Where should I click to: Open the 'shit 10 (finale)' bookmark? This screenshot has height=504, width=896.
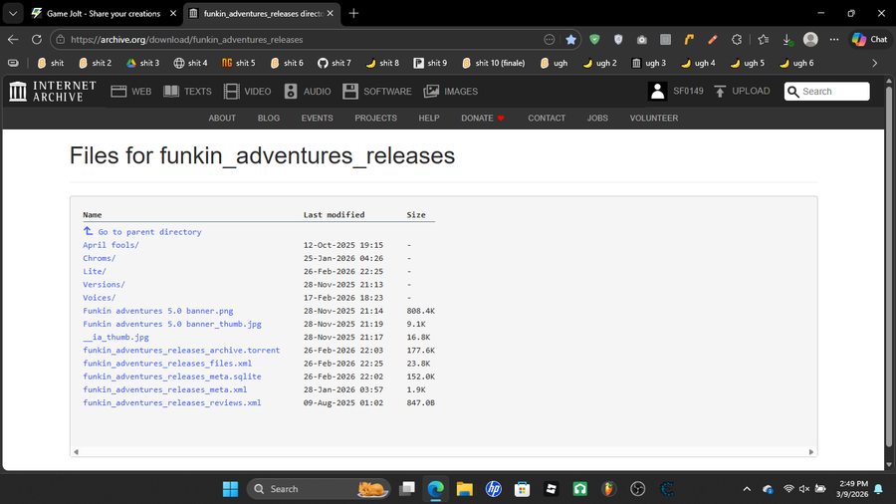[493, 63]
